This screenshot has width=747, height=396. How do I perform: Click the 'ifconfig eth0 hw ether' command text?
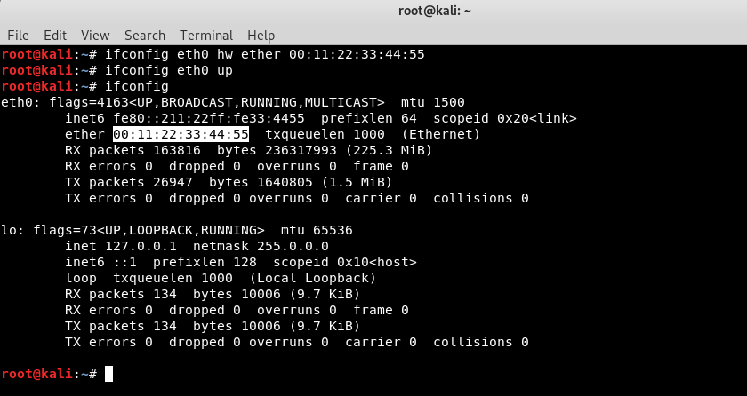[x=193, y=54]
